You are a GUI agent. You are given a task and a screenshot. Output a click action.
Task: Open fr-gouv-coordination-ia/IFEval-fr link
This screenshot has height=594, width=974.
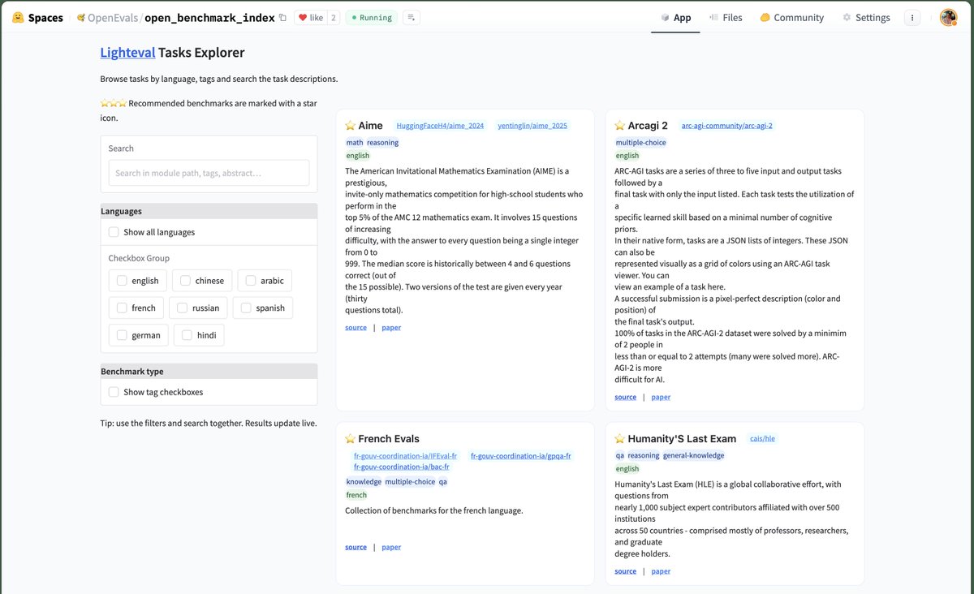[x=405, y=456]
